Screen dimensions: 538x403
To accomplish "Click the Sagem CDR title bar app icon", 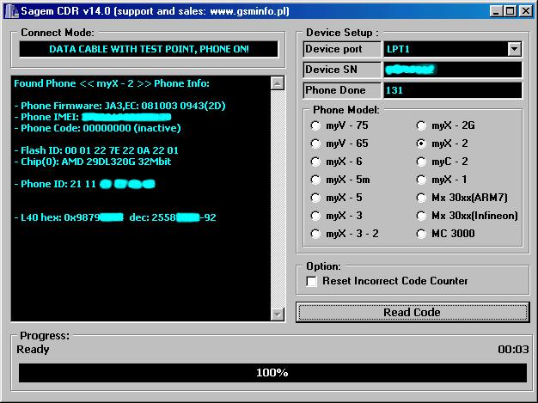I will coord(12,11).
